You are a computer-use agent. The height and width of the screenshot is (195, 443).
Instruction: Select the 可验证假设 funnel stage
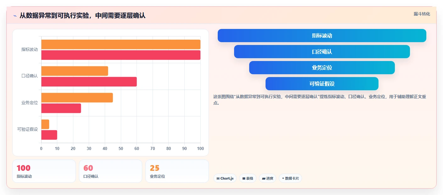tap(322, 84)
